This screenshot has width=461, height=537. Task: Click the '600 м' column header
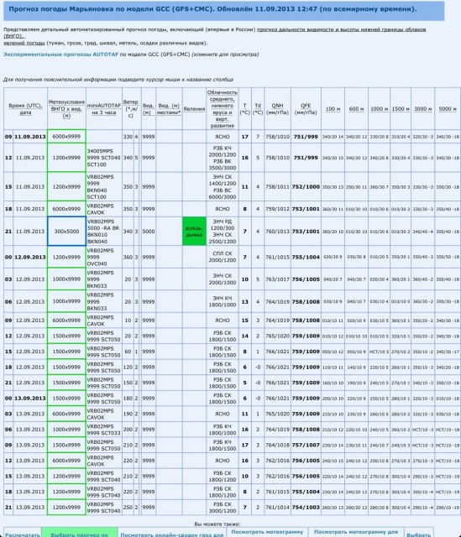tap(356, 109)
